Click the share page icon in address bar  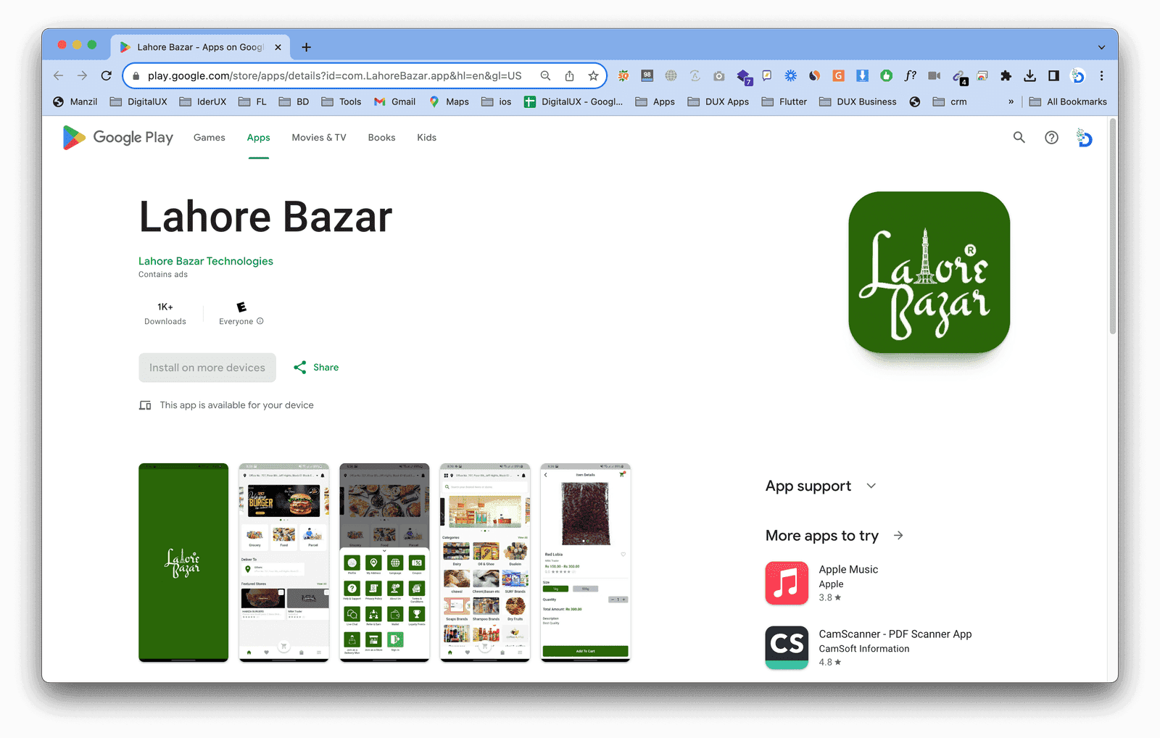click(x=569, y=75)
